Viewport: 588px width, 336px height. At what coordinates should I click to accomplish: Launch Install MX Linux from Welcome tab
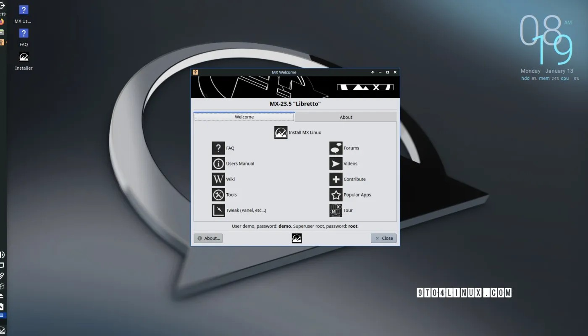(x=298, y=132)
